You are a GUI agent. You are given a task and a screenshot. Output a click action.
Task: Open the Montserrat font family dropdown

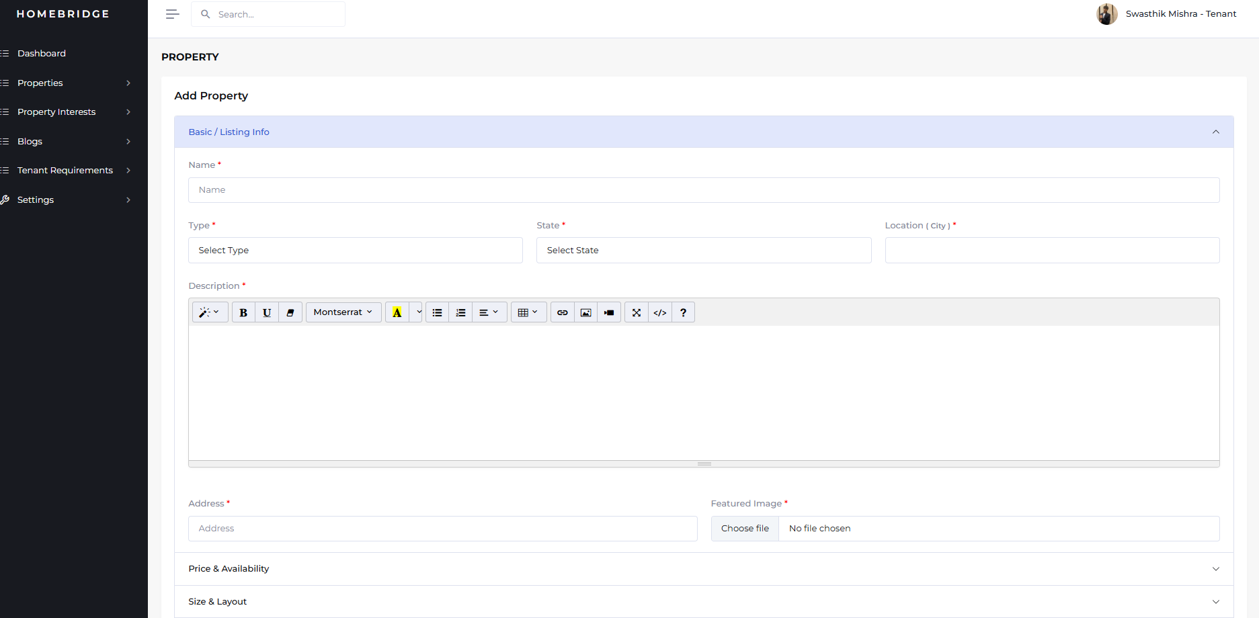(343, 312)
